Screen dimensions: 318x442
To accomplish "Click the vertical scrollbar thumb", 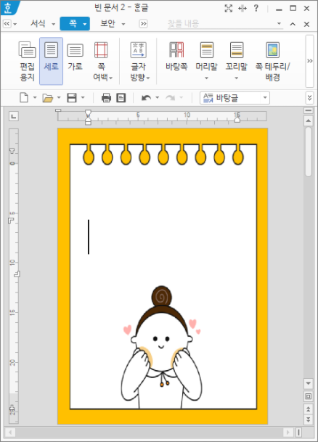I will coord(309,152).
